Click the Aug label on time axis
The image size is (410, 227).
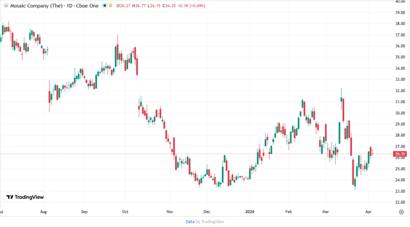coord(43,212)
